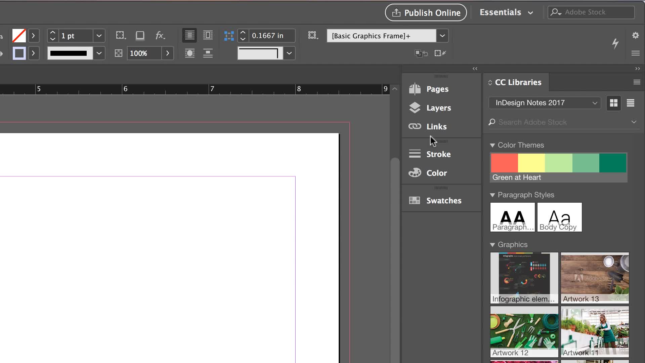Click the 100% opacity field
Screen dimensions: 645x363
pyautogui.click(x=144, y=53)
